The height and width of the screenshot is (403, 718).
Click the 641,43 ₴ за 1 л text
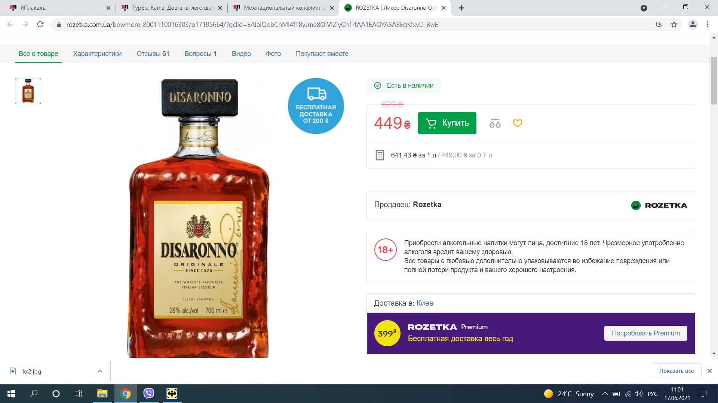(414, 155)
